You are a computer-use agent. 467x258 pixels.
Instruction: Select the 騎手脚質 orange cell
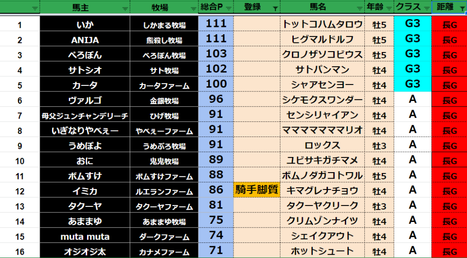256,190
